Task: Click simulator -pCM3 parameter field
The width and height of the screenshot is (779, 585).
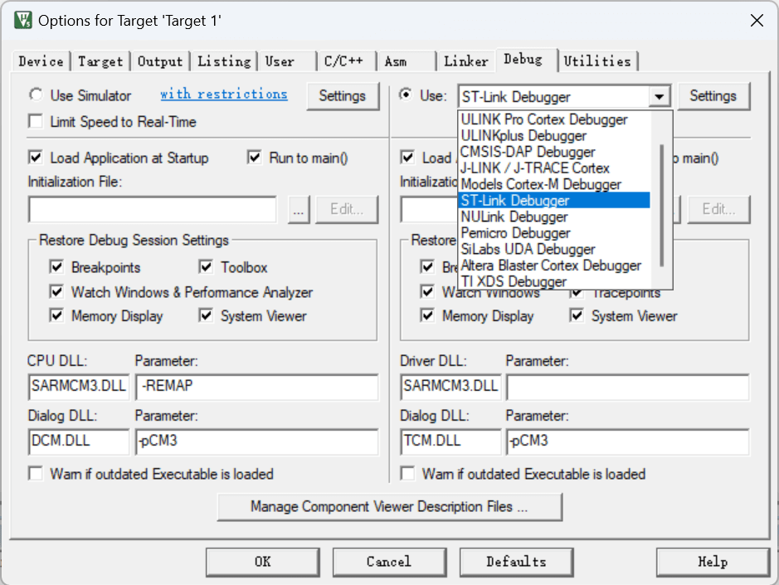Action: (x=256, y=441)
